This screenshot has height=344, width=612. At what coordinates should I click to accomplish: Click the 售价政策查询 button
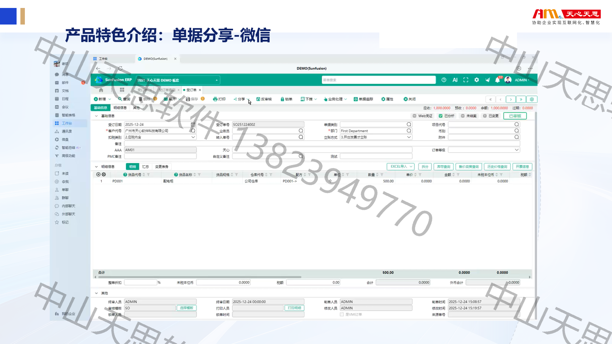tap(469, 167)
